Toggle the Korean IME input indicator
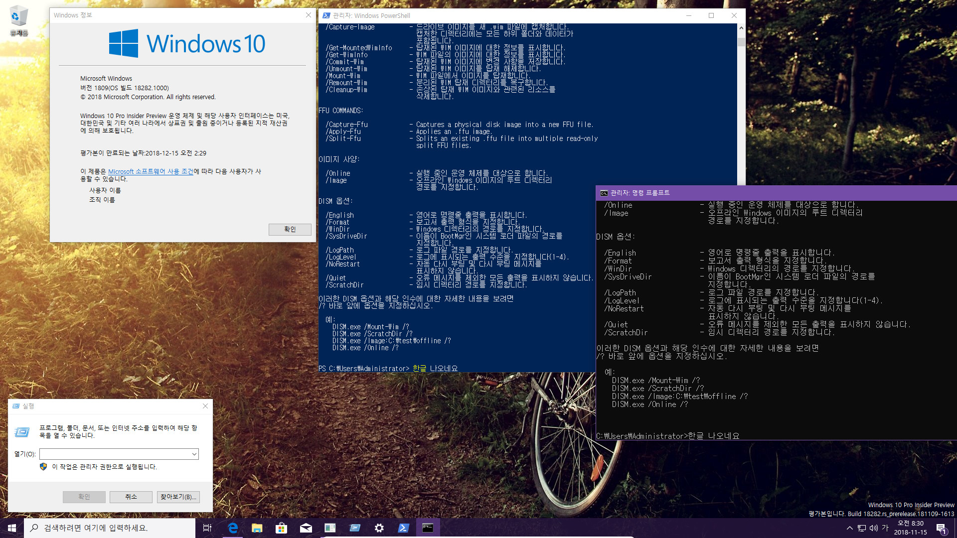Screen dimensions: 957x538 tap(885, 528)
